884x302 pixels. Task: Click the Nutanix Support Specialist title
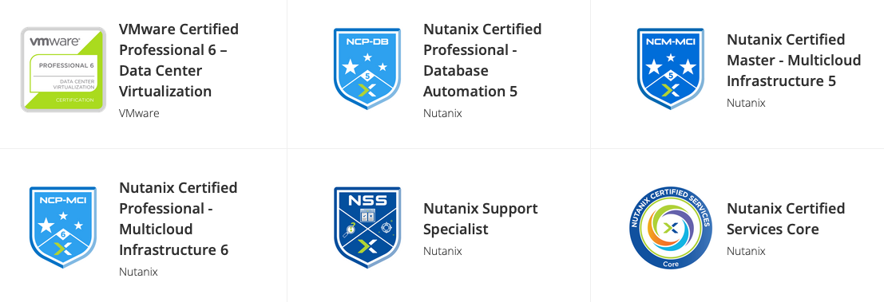point(481,219)
